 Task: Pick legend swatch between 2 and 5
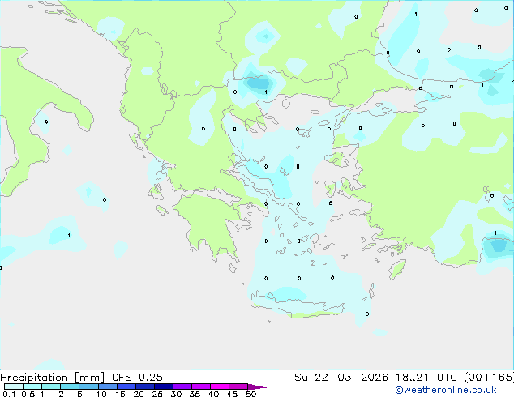(70, 386)
